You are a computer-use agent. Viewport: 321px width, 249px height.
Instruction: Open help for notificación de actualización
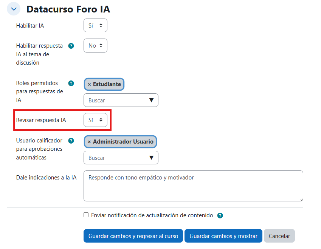click(220, 215)
